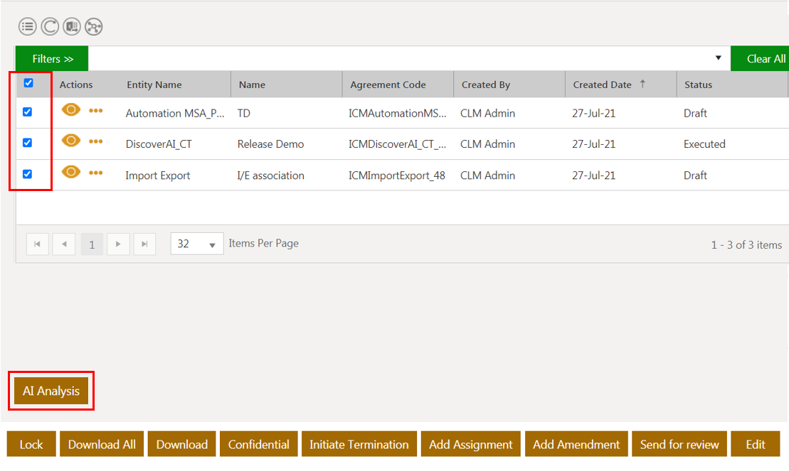Untick the DiscoverAI_CT row checkbox
This screenshot has height=471, width=789.
point(28,143)
